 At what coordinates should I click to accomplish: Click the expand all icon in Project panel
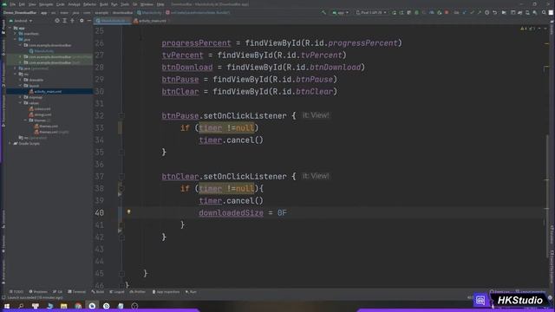(x=65, y=21)
